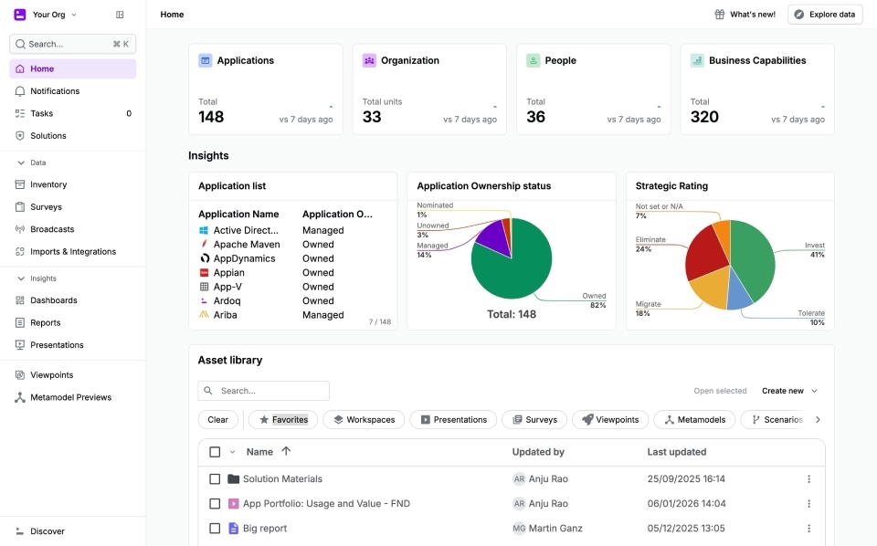This screenshot has height=546, width=877.
Task: Collapse the Data section in sidebar
Action: coord(21,163)
